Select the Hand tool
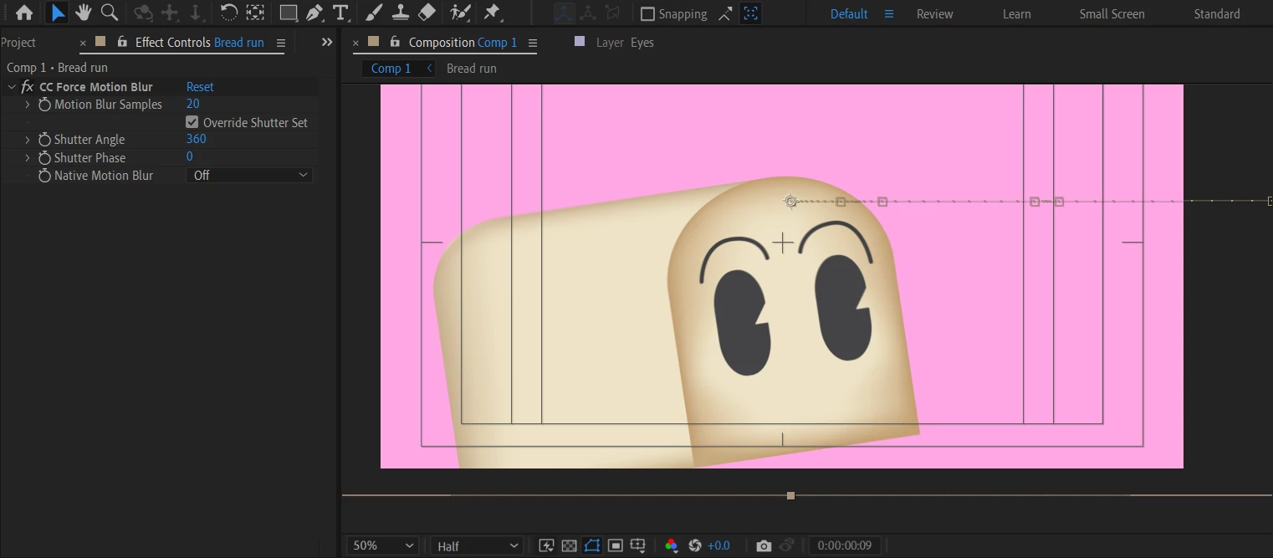Image resolution: width=1273 pixels, height=558 pixels. tap(83, 13)
